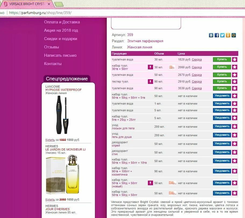Close the Versace Bright Crystal browser tab
The image size is (245, 218).
(49, 4)
